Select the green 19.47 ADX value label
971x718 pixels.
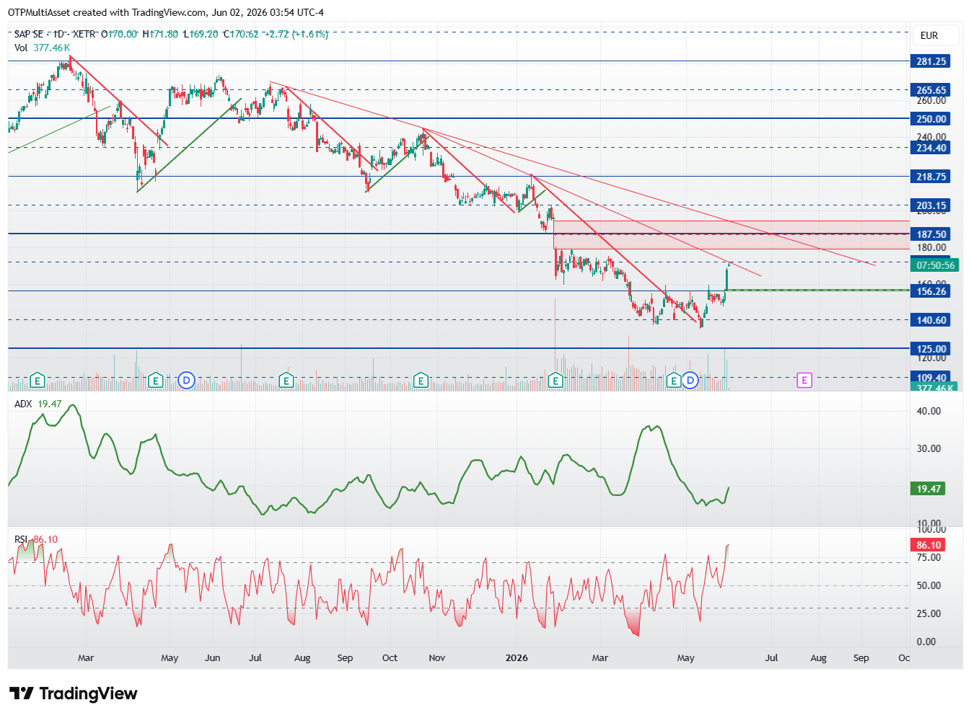pos(929,489)
